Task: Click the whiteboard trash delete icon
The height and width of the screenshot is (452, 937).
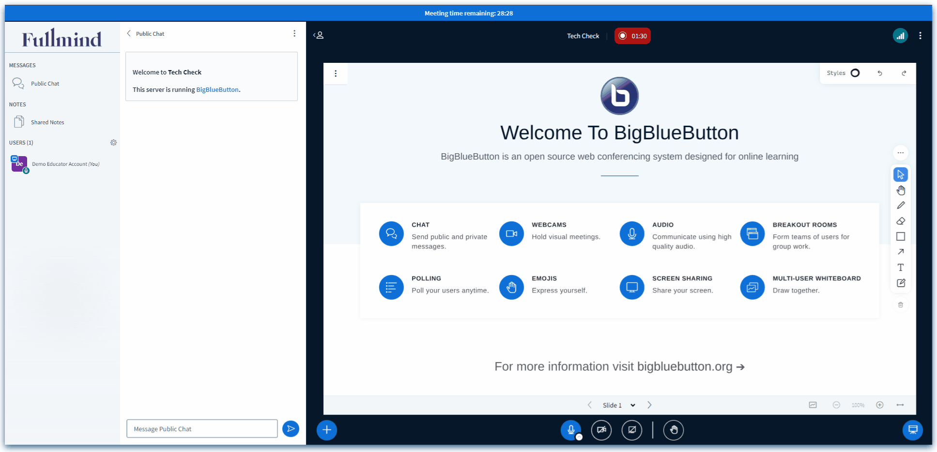Action: click(900, 305)
